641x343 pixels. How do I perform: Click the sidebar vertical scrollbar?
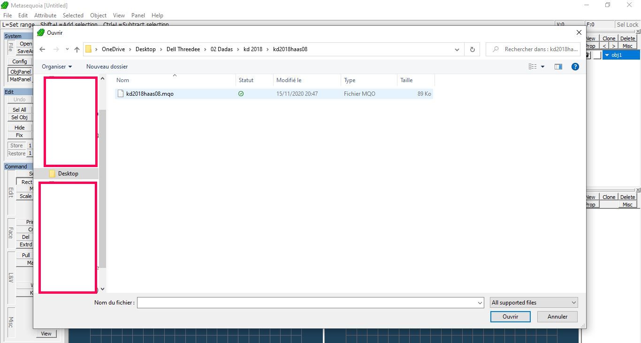click(103, 188)
